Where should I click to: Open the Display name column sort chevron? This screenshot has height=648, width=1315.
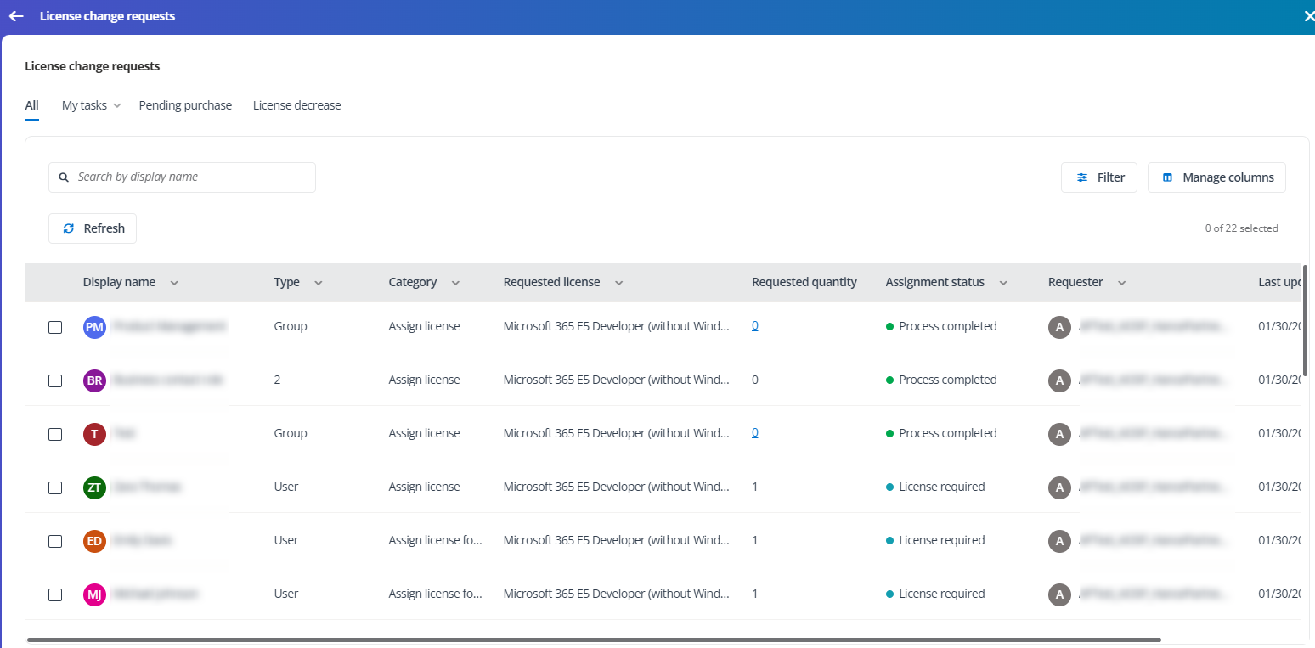pyautogui.click(x=174, y=283)
